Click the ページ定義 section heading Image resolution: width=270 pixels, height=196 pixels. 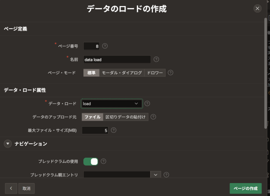pyautogui.click(x=15, y=29)
